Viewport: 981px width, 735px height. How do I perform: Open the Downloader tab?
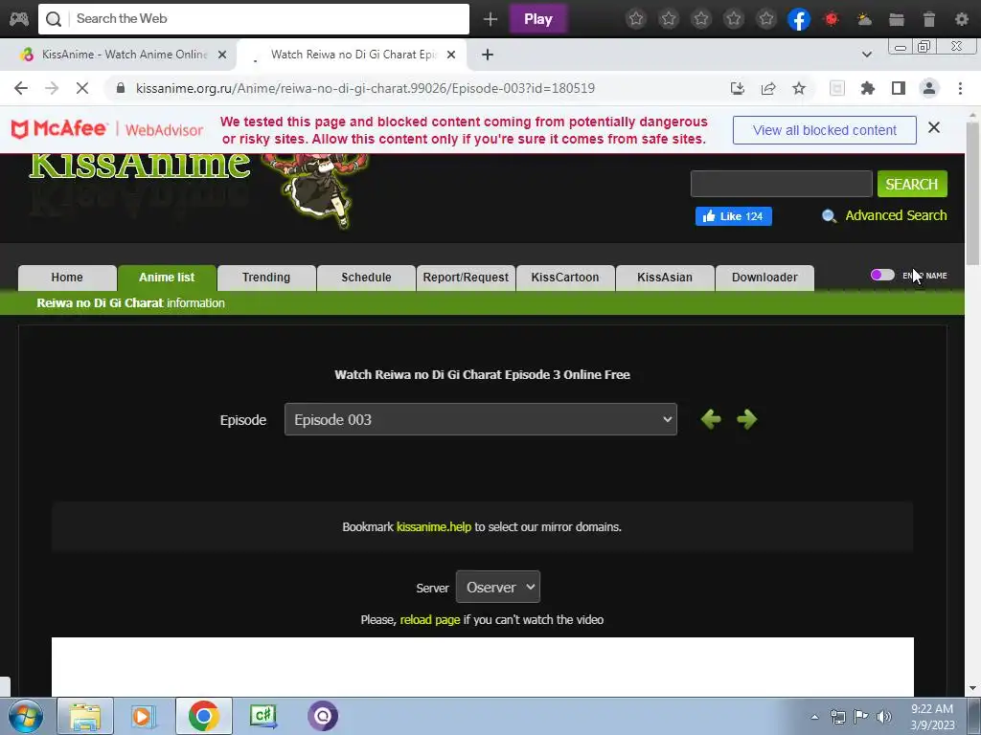point(764,278)
